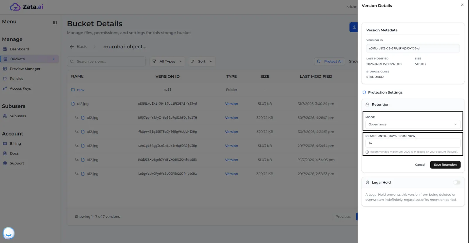469x243 pixels.
Task: Click the Cancel button
Action: point(420,165)
